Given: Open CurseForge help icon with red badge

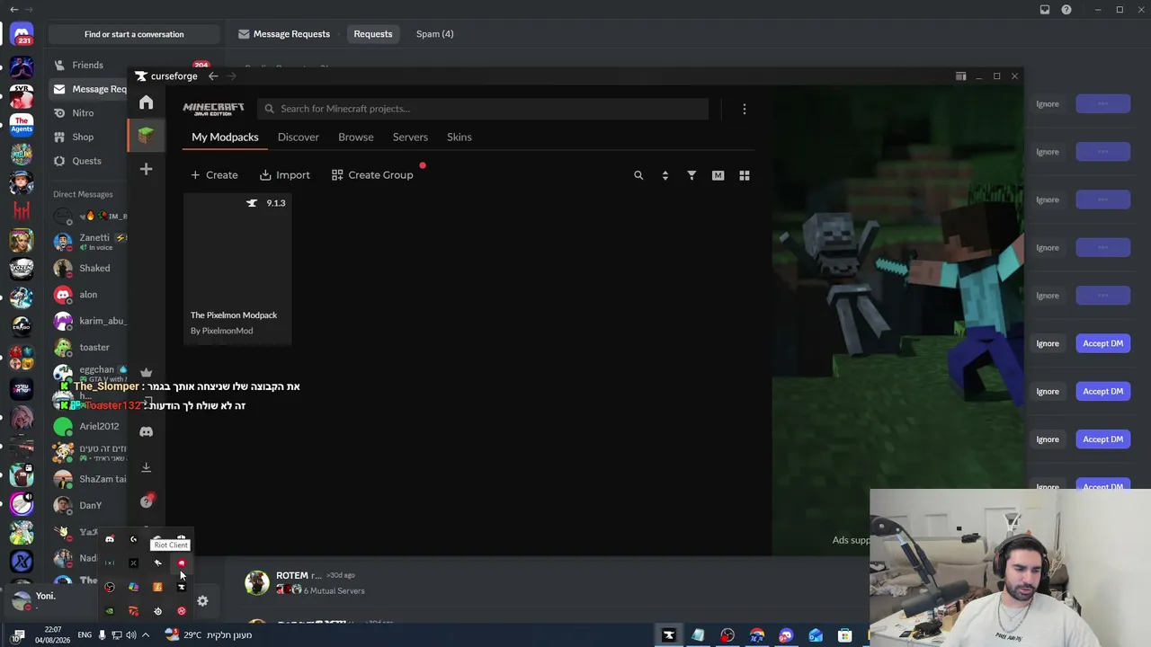Looking at the screenshot, I should (147, 501).
